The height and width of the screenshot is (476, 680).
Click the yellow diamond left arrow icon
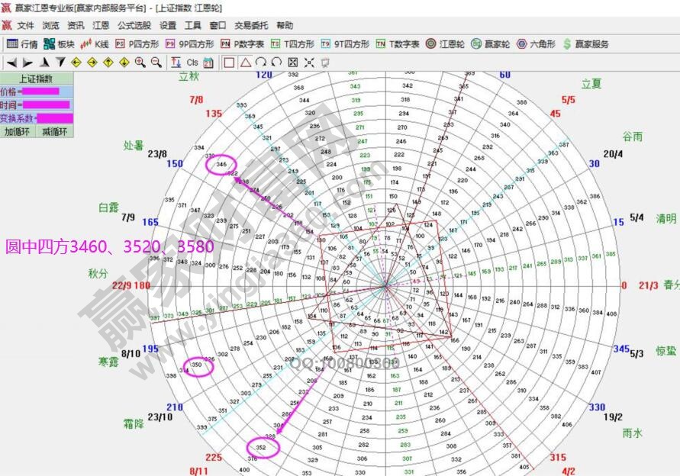(x=76, y=63)
